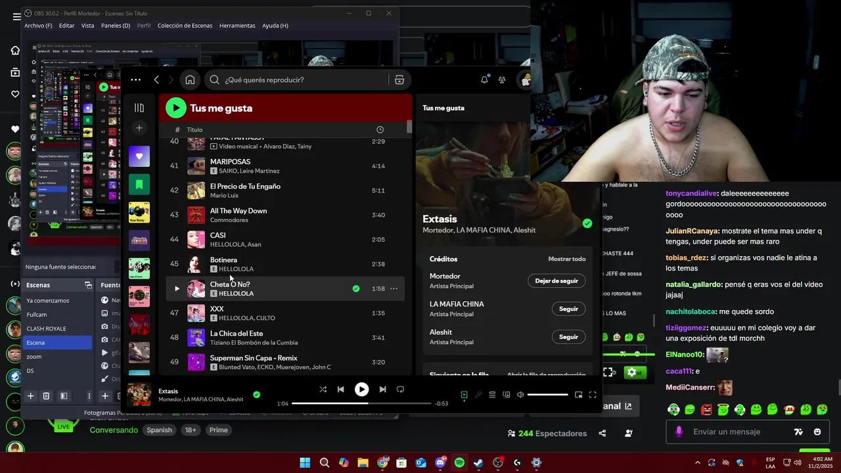Viewport: 841px width, 473px height.
Task: Open OBS Vista menu
Action: (x=87, y=26)
